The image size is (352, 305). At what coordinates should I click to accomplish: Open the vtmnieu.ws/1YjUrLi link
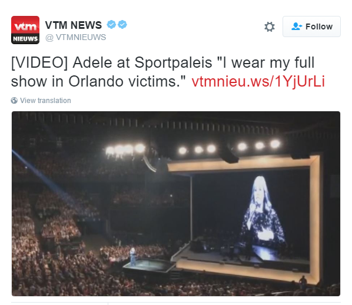[258, 81]
